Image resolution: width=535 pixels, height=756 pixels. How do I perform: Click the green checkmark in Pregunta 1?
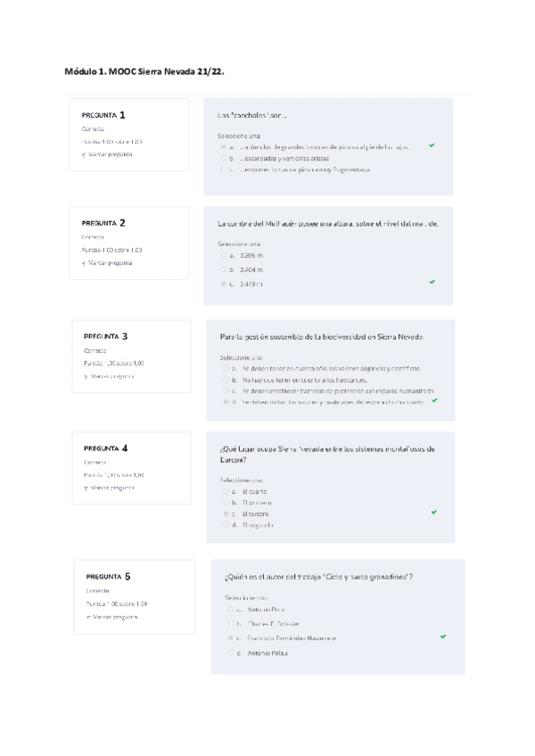432,145
